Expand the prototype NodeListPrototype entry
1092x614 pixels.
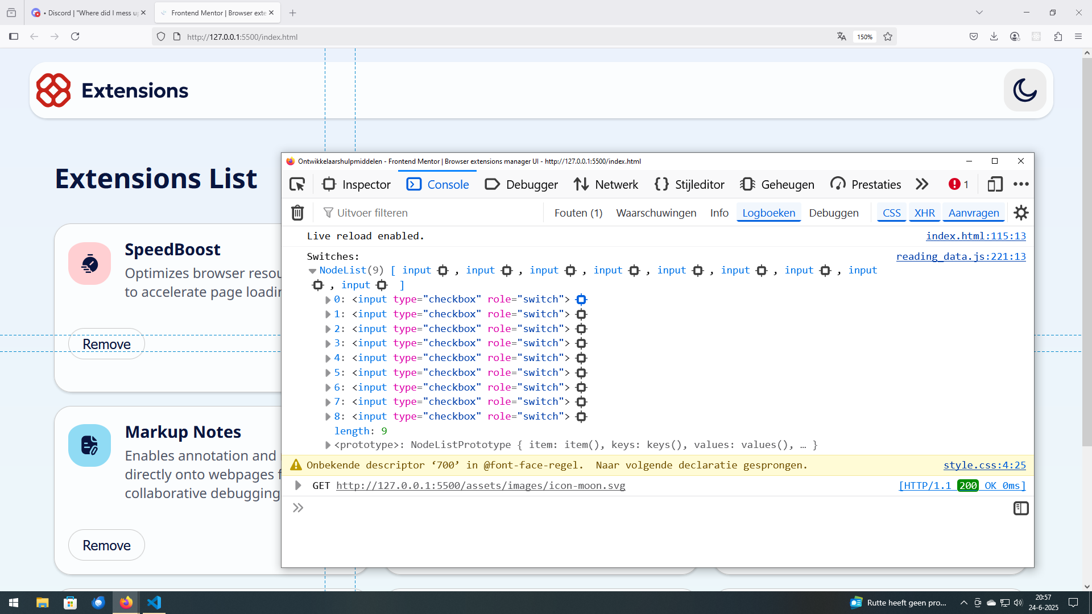coord(328,445)
